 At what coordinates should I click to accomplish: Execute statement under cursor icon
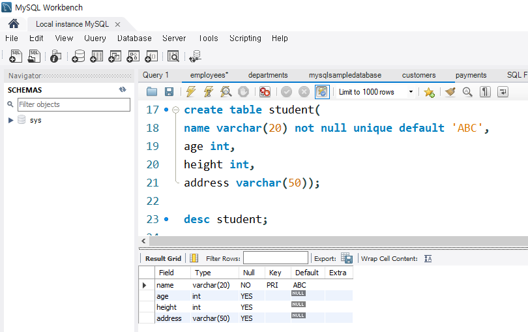[209, 92]
